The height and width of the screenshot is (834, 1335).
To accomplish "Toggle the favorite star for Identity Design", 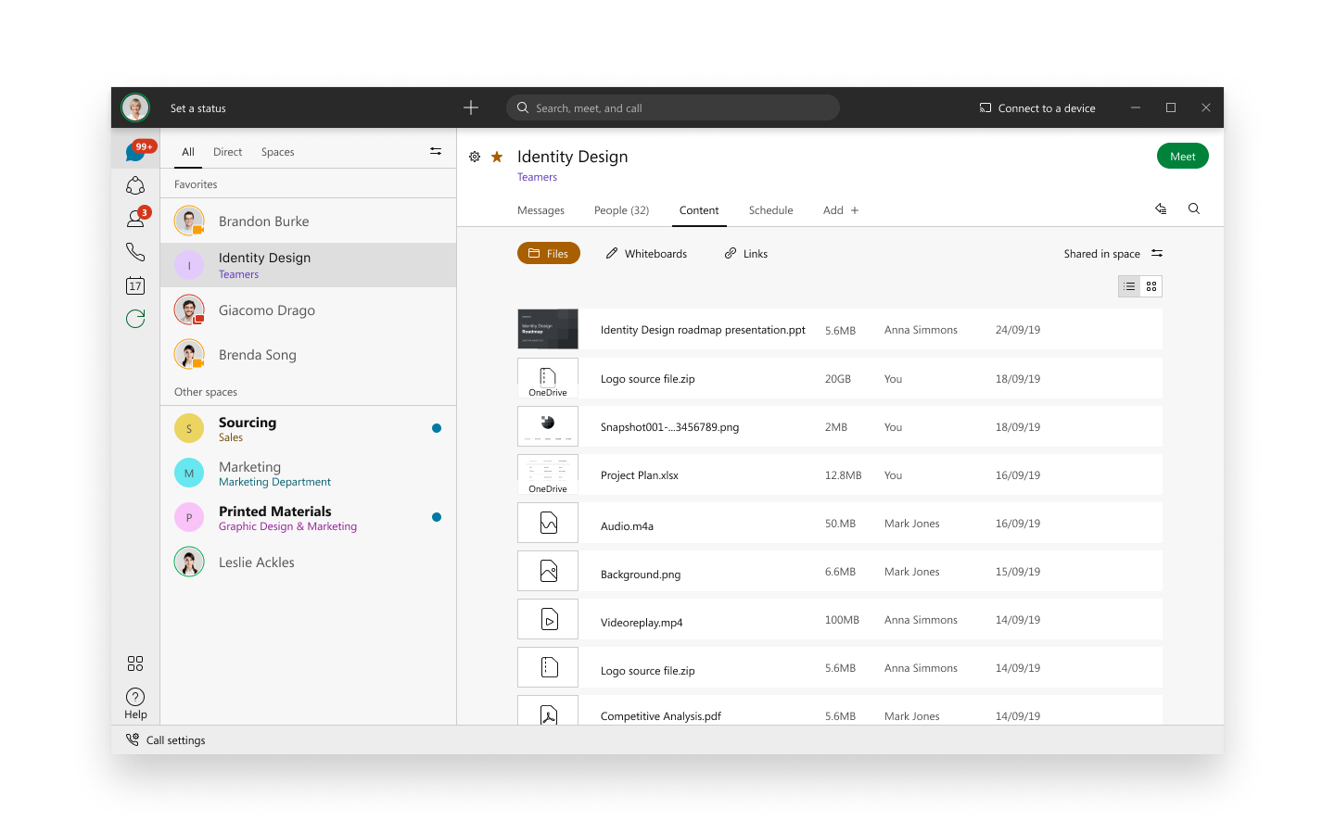I will click(497, 157).
